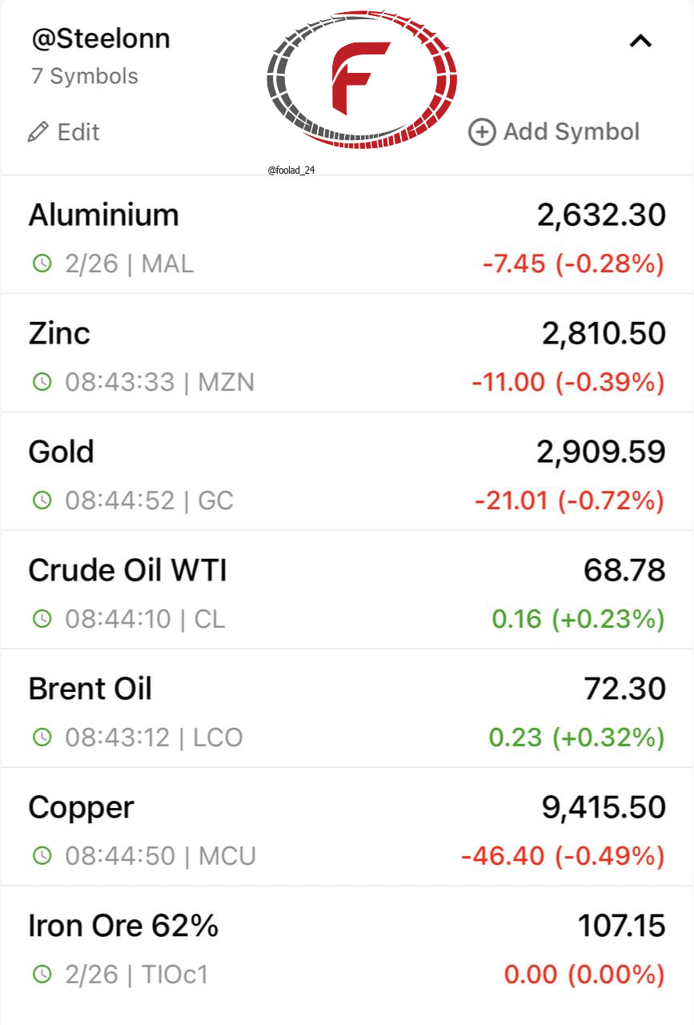694x1025 pixels.
Task: Click the clock icon in the Copper row
Action: 42,855
